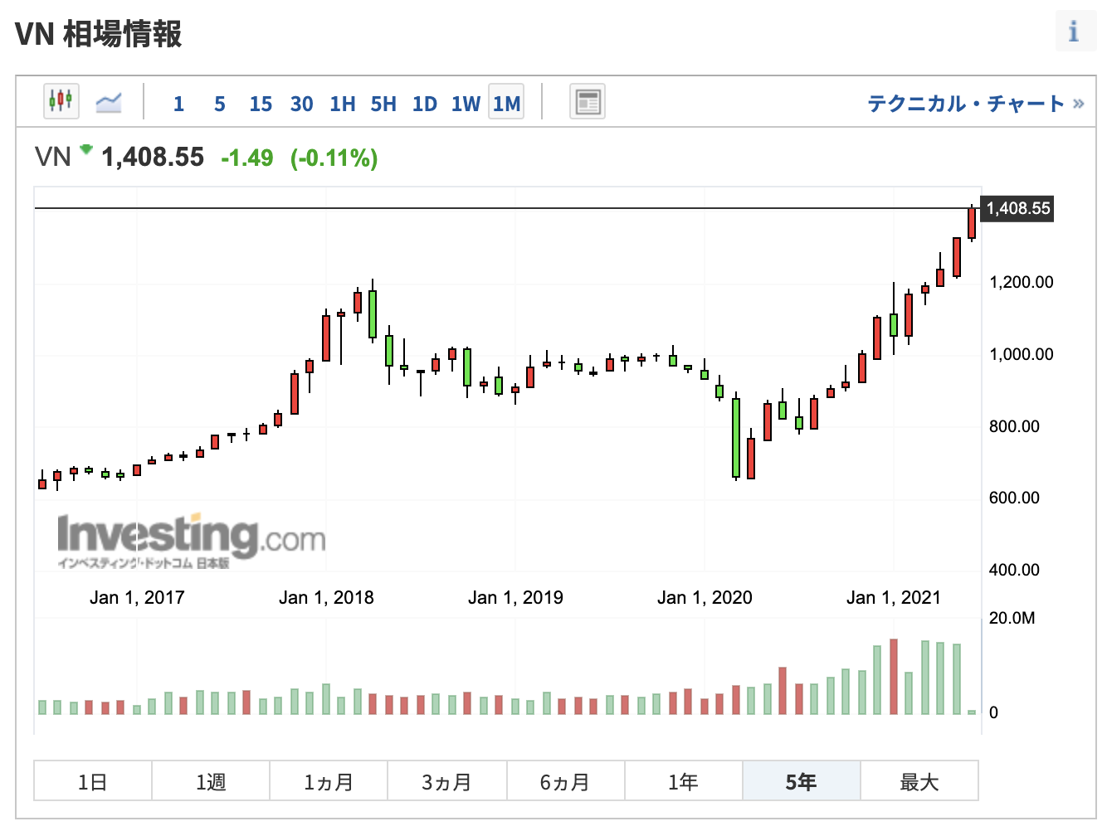The width and height of the screenshot is (1107, 831).
Task: Choose the 1W interval
Action: [x=466, y=104]
